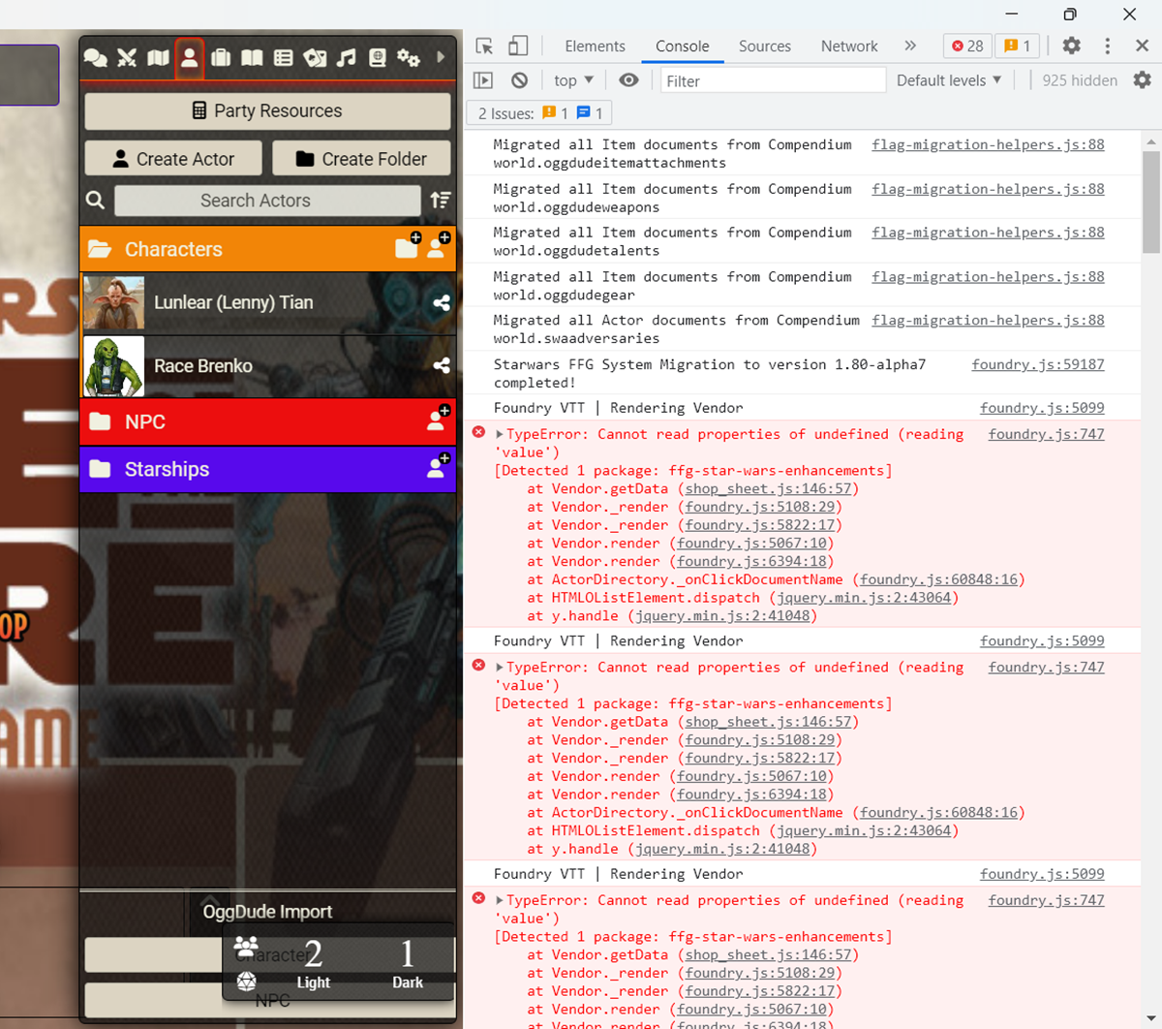The image size is (1162, 1029).
Task: Click the suitcase Items Directory icon
Action: 220,58
